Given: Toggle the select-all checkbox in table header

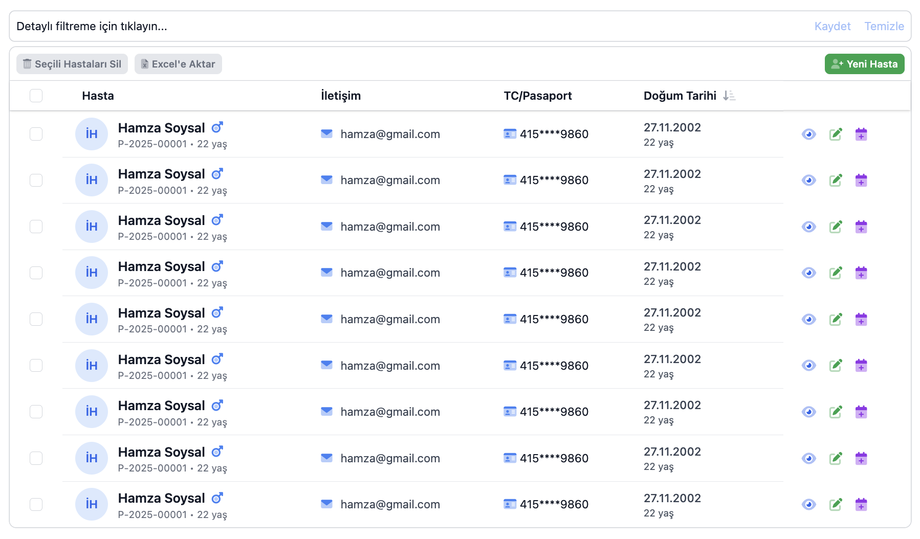Looking at the screenshot, I should coord(36,96).
